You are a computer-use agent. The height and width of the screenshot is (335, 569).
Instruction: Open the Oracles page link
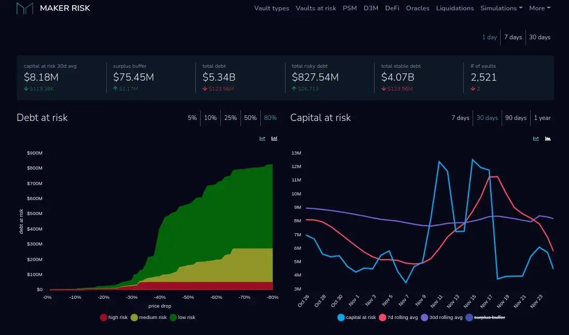pos(417,8)
